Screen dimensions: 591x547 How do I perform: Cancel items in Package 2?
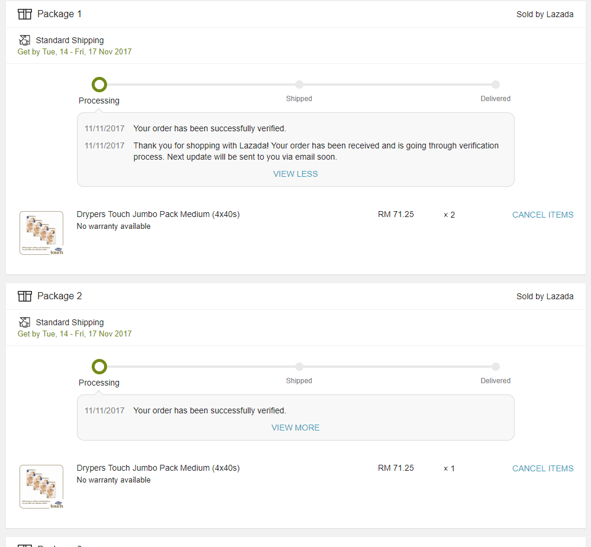542,468
